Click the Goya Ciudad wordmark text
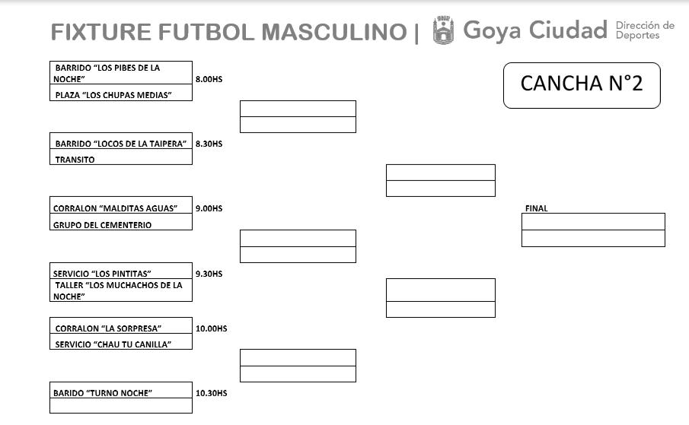This screenshot has height=425, width=689. coord(535,31)
